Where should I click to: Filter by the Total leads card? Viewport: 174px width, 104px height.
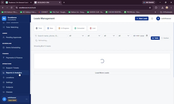[x=39, y=28]
